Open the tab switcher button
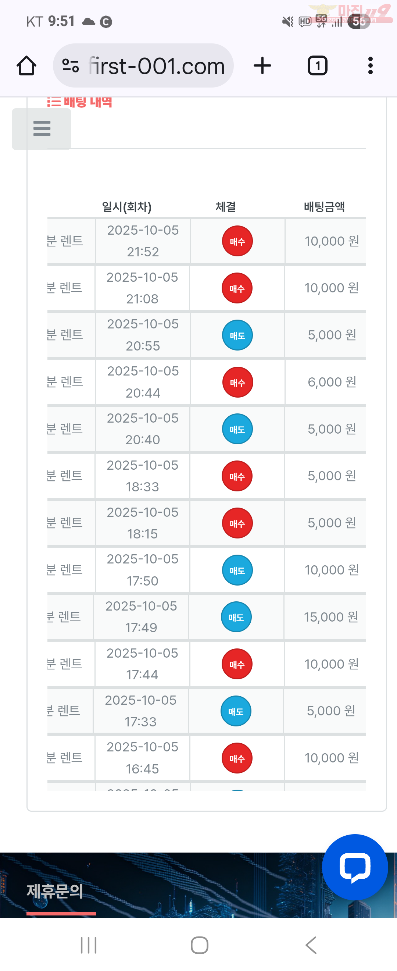 (317, 66)
